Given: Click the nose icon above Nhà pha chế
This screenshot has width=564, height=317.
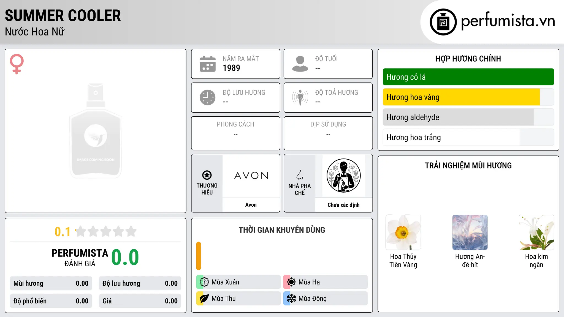Looking at the screenshot, I should (300, 175).
